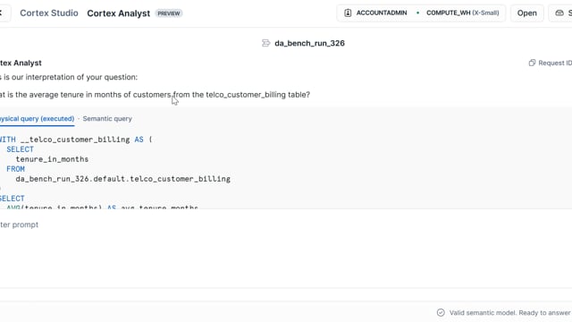Open the ACCOUNTADMIN role selector

pos(382,13)
